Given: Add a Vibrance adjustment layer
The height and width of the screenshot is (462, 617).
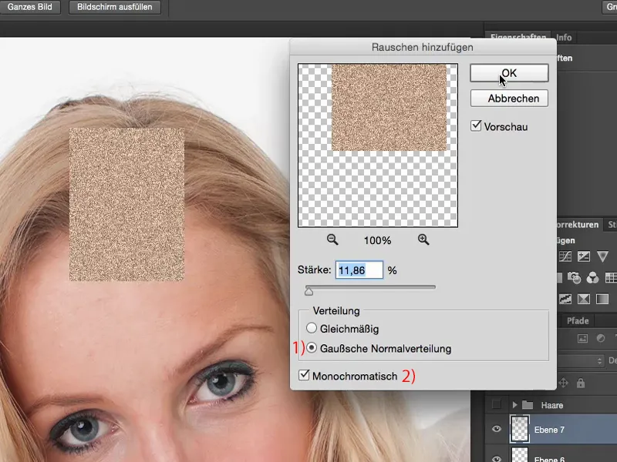Looking at the screenshot, I should 602,257.
